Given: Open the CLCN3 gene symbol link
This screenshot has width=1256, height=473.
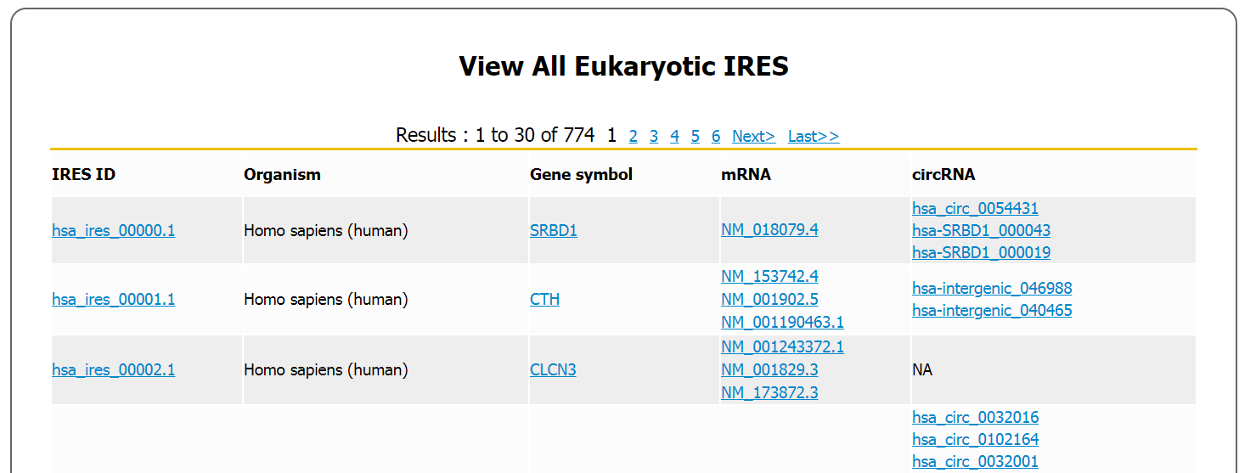Looking at the screenshot, I should pyautogui.click(x=553, y=370).
